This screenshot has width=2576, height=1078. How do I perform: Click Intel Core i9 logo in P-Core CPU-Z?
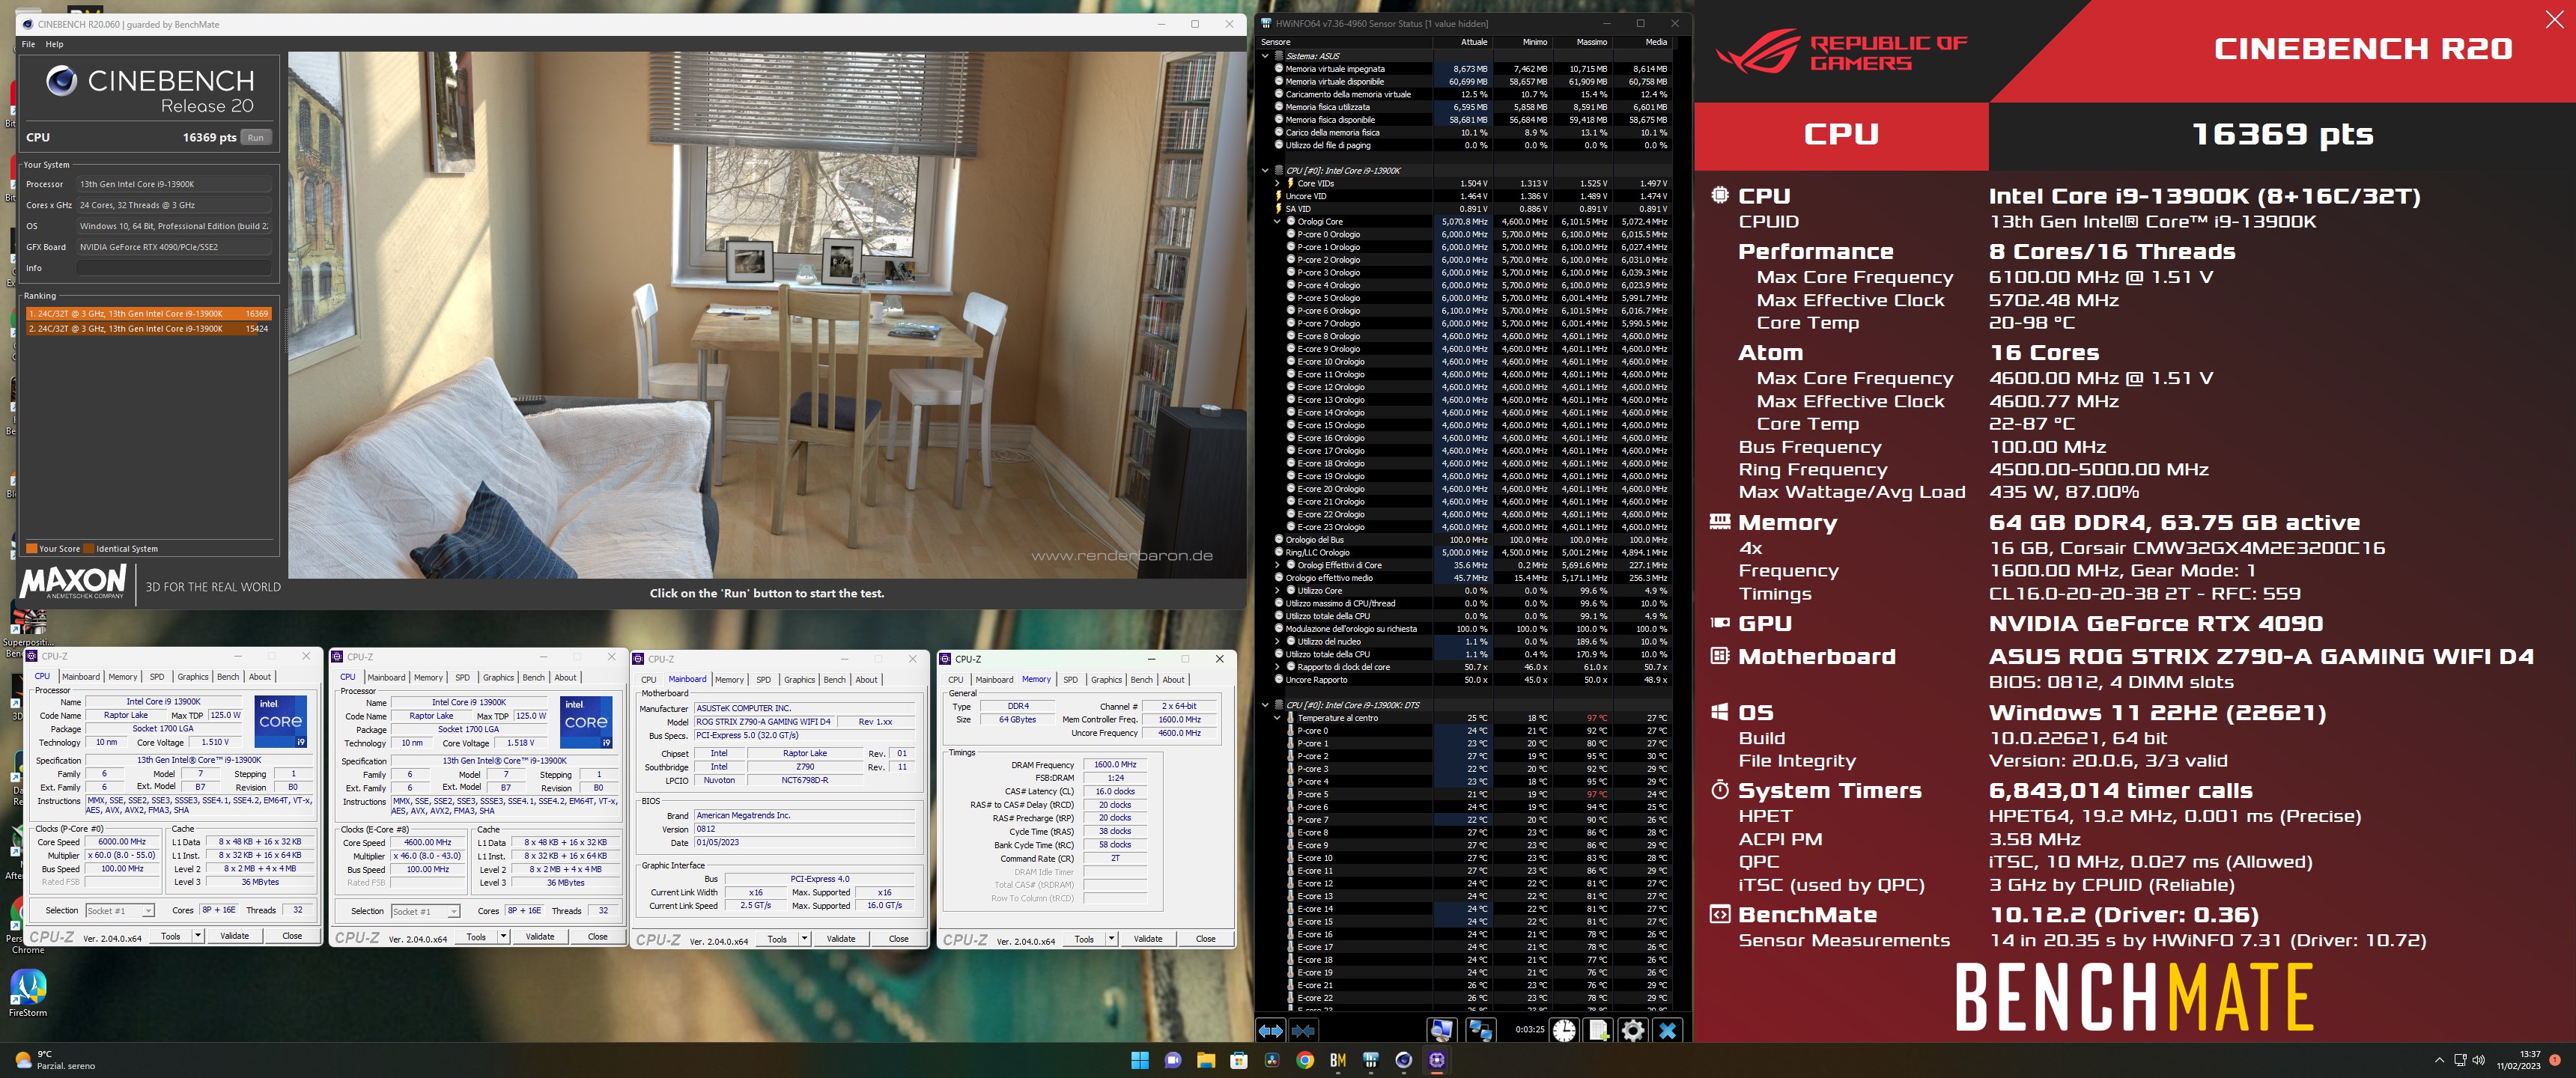[x=281, y=722]
